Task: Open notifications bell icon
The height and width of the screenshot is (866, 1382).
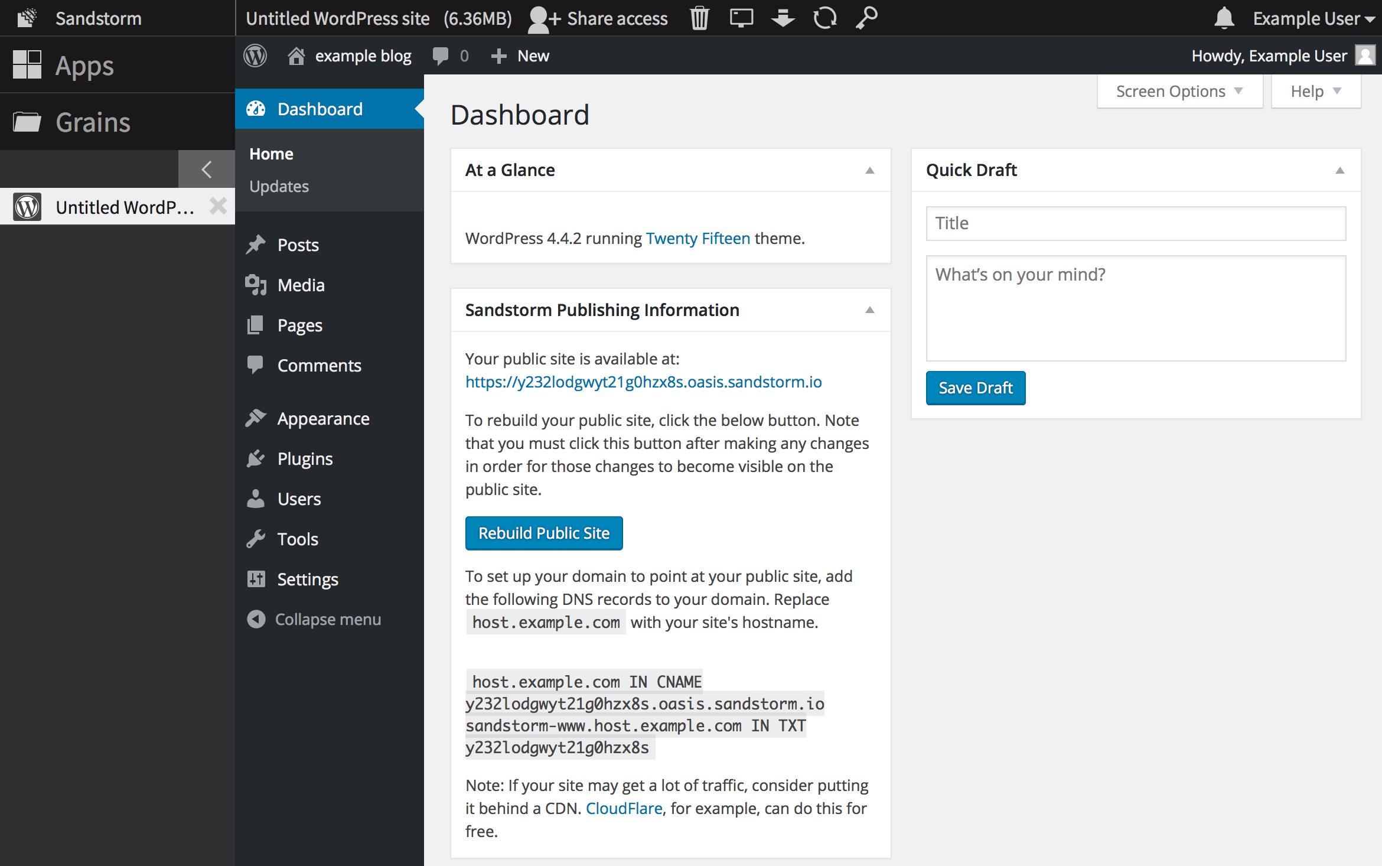Action: click(x=1224, y=18)
